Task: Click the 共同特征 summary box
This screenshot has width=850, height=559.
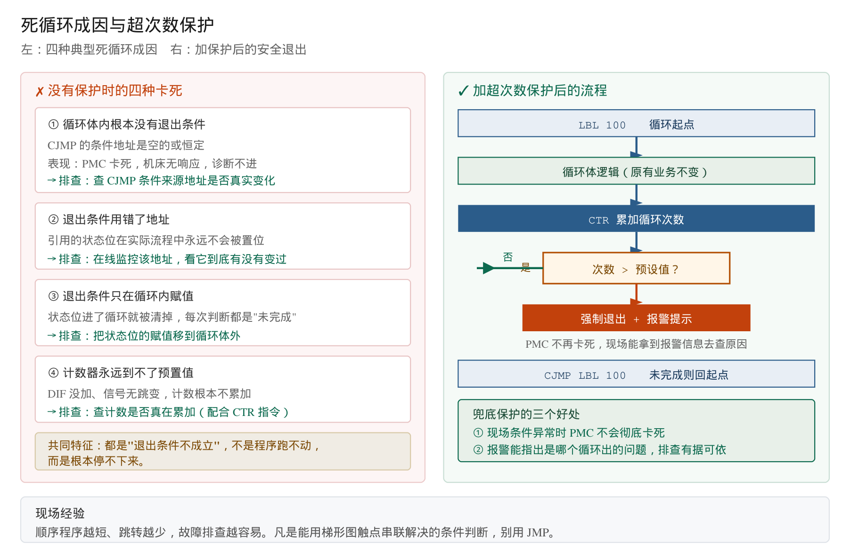Action: pyautogui.click(x=223, y=451)
